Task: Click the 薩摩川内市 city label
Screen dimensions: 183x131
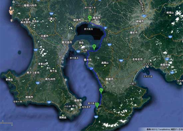Action: (x=30, y=5)
